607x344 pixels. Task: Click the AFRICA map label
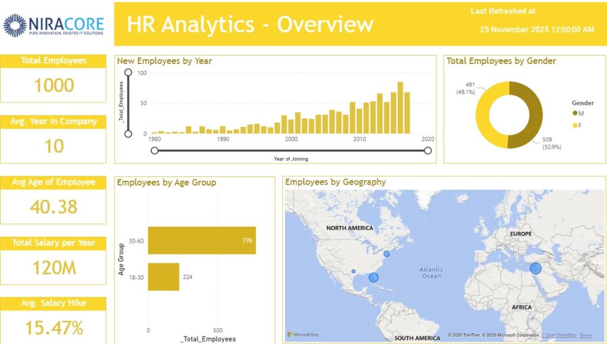522,307
